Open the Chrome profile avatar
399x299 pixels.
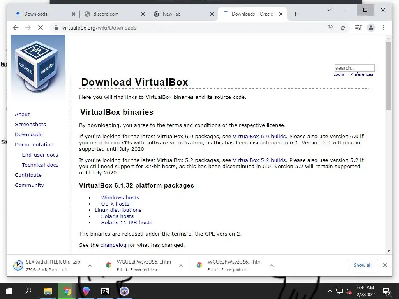tap(371, 28)
